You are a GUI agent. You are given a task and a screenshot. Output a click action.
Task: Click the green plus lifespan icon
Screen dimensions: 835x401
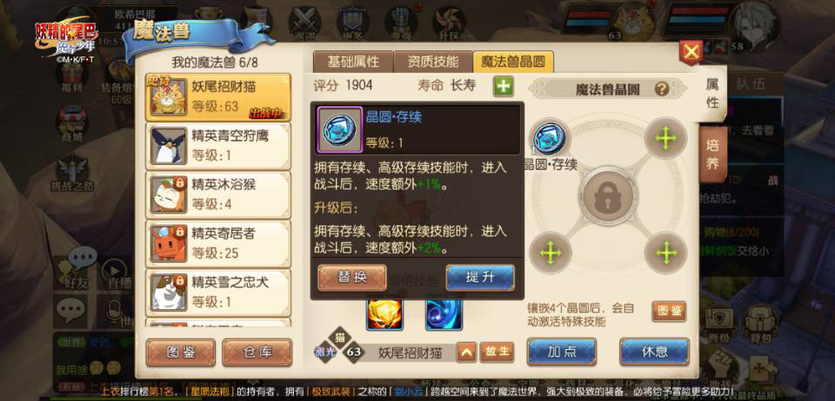tap(504, 86)
